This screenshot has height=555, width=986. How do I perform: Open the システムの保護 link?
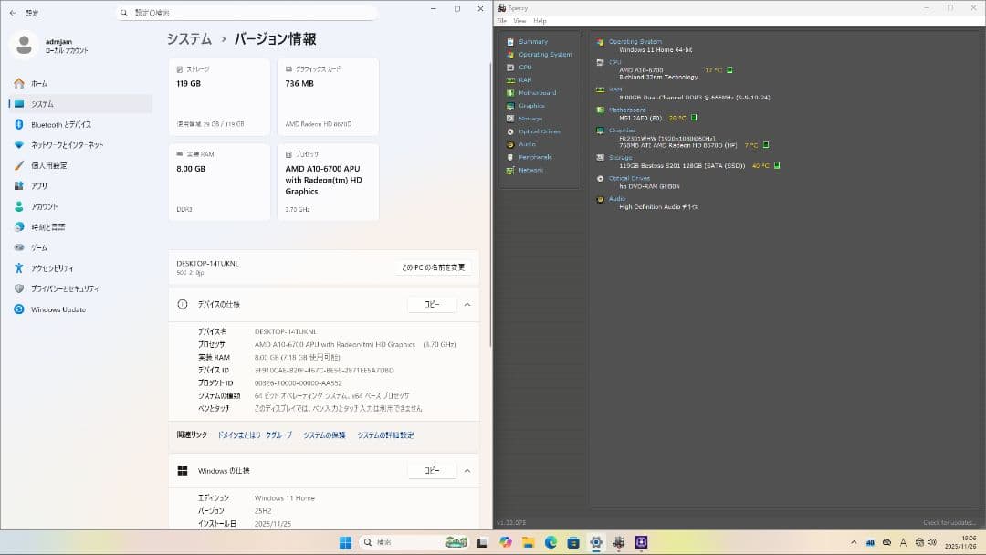[x=324, y=435]
